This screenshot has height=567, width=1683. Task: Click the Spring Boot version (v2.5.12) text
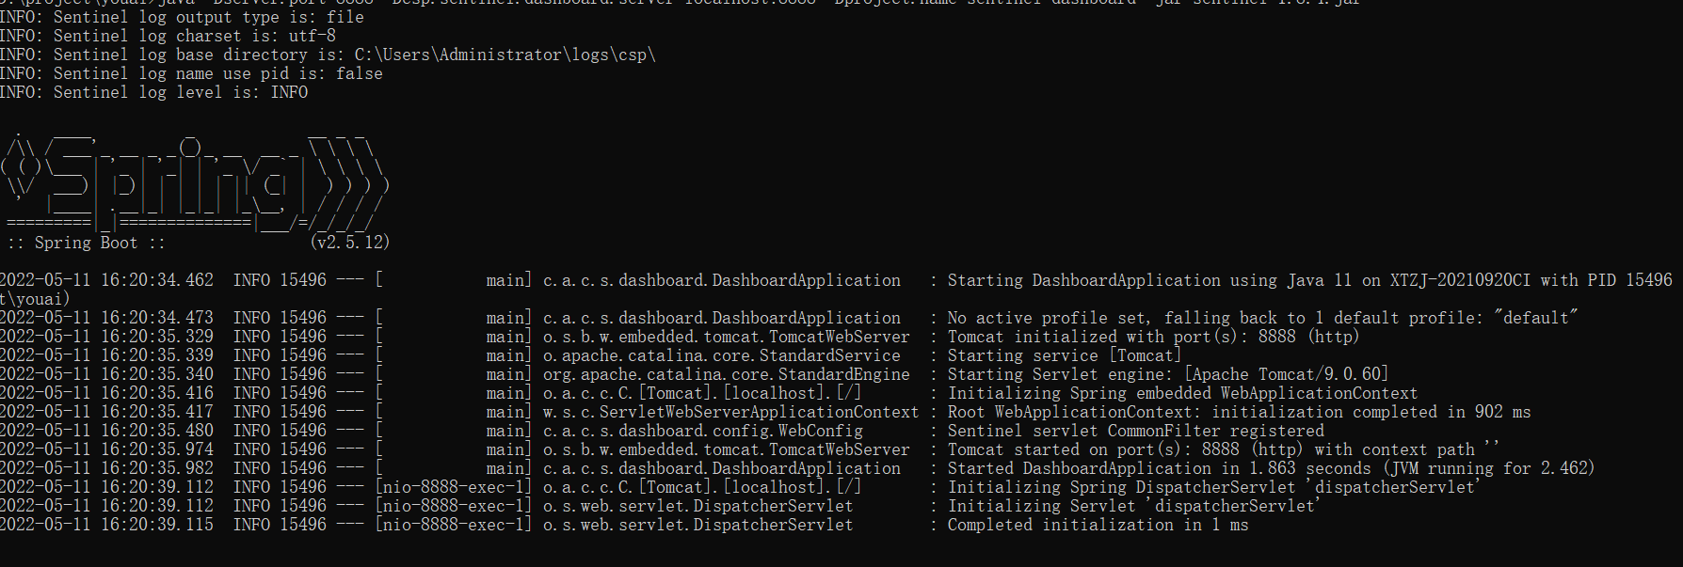[x=349, y=243]
